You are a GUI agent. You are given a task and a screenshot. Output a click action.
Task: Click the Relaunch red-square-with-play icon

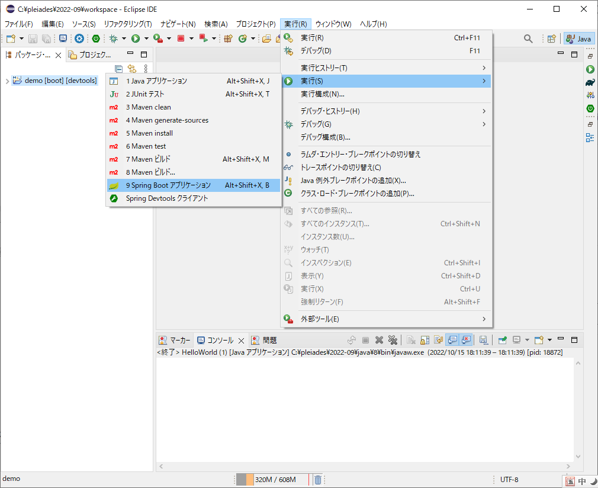[x=203, y=38]
